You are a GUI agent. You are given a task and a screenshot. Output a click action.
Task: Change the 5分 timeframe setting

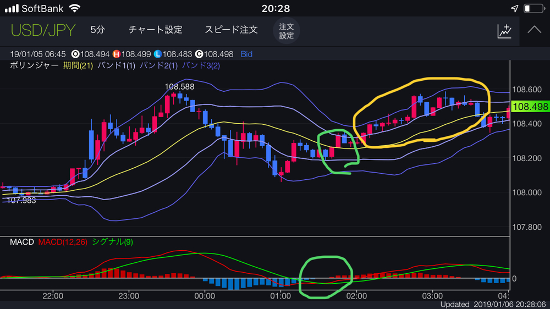97,30
